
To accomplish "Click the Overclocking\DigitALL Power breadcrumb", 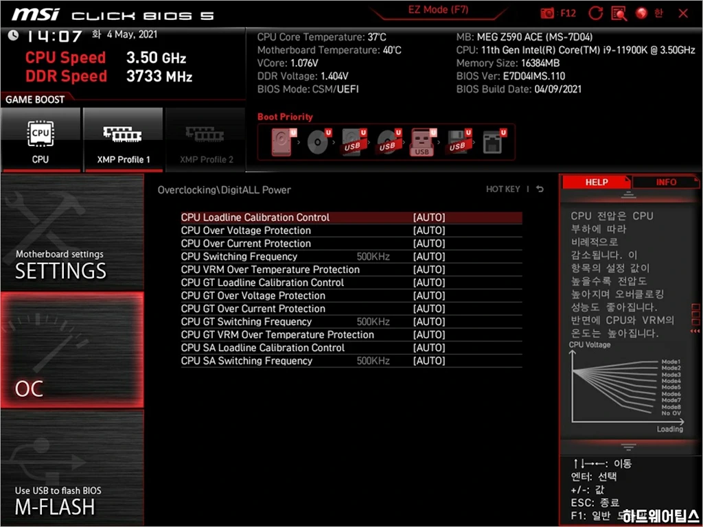I will pyautogui.click(x=224, y=189).
